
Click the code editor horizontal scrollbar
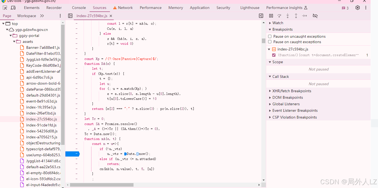click(x=102, y=185)
